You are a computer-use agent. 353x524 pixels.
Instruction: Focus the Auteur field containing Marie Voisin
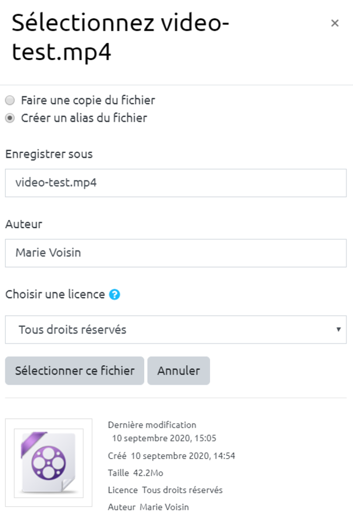[x=176, y=253]
